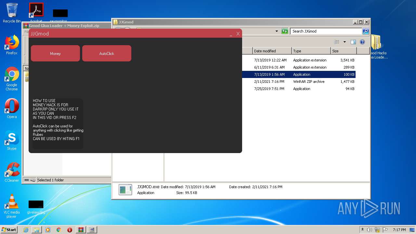The image size is (416, 234).
Task: Launch Google Chrome desktop shortcut
Action: [12, 79]
